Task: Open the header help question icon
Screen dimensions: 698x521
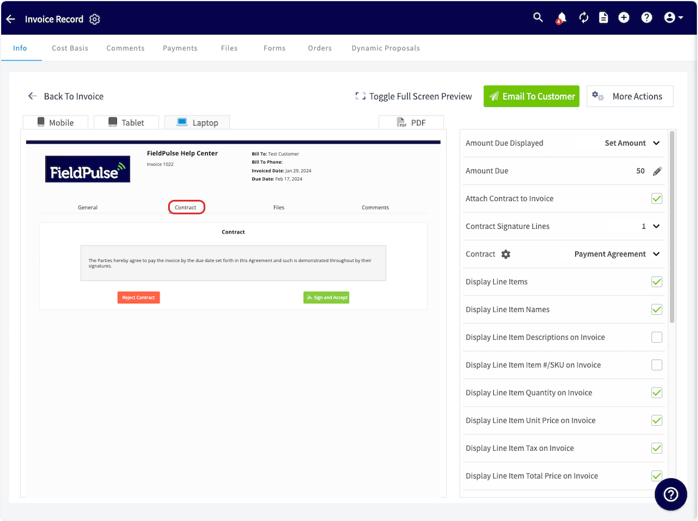Action: (647, 18)
